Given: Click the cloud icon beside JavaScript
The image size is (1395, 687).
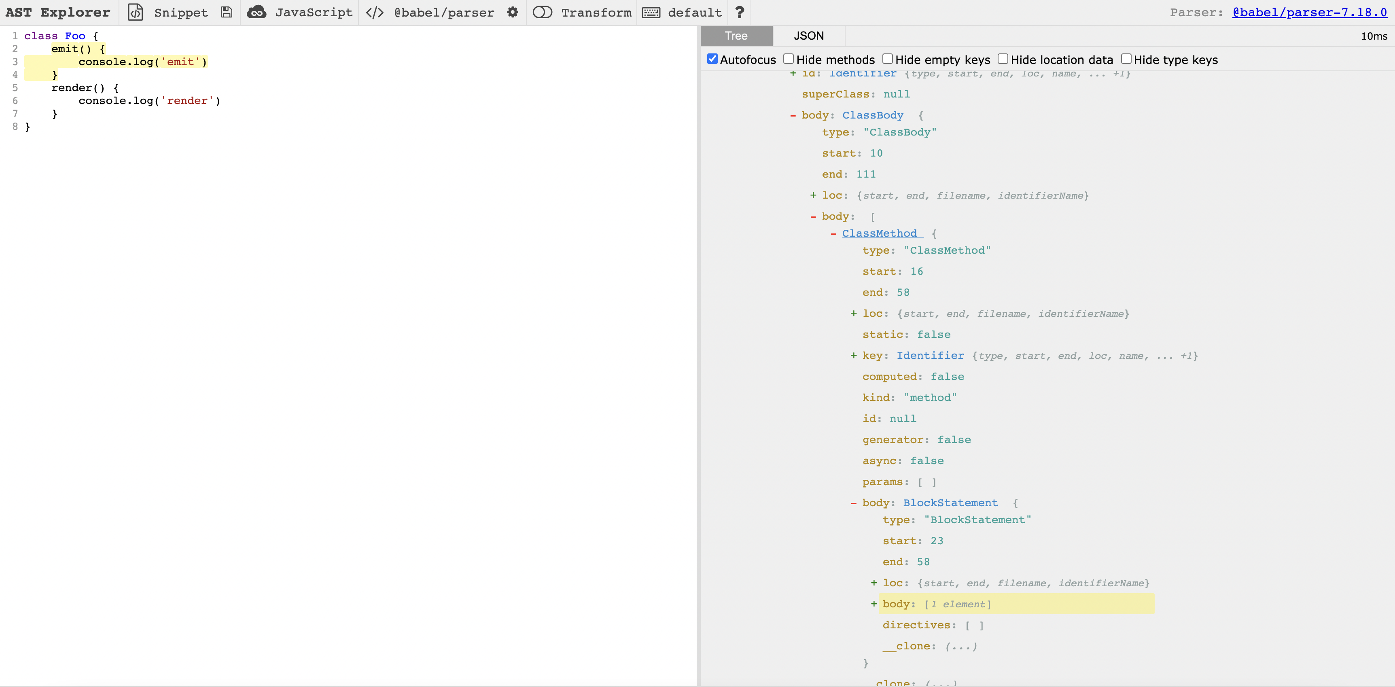Looking at the screenshot, I should (257, 13).
